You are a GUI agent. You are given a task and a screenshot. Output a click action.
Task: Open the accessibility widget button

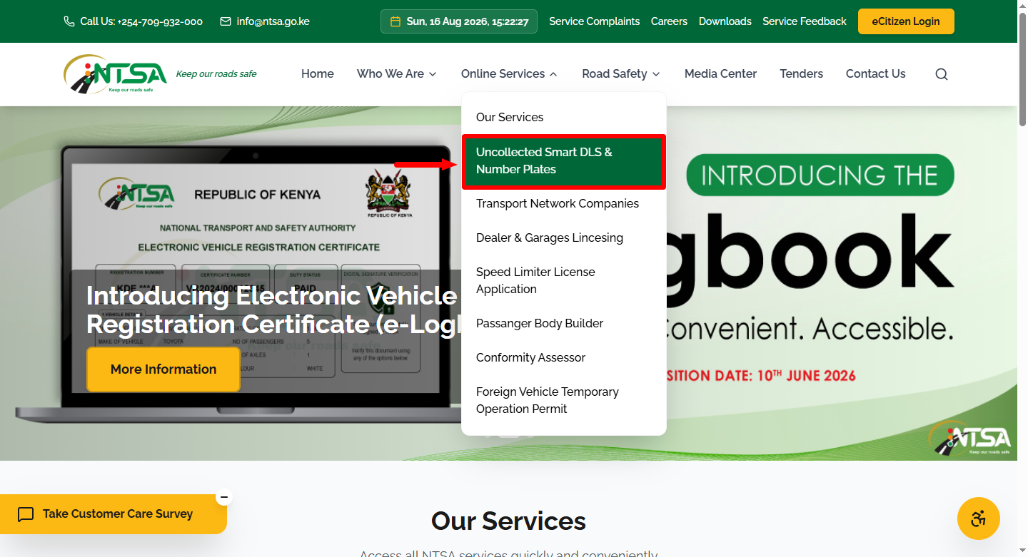[979, 518]
